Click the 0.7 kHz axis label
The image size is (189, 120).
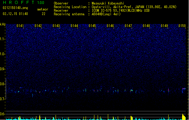(3, 99)
